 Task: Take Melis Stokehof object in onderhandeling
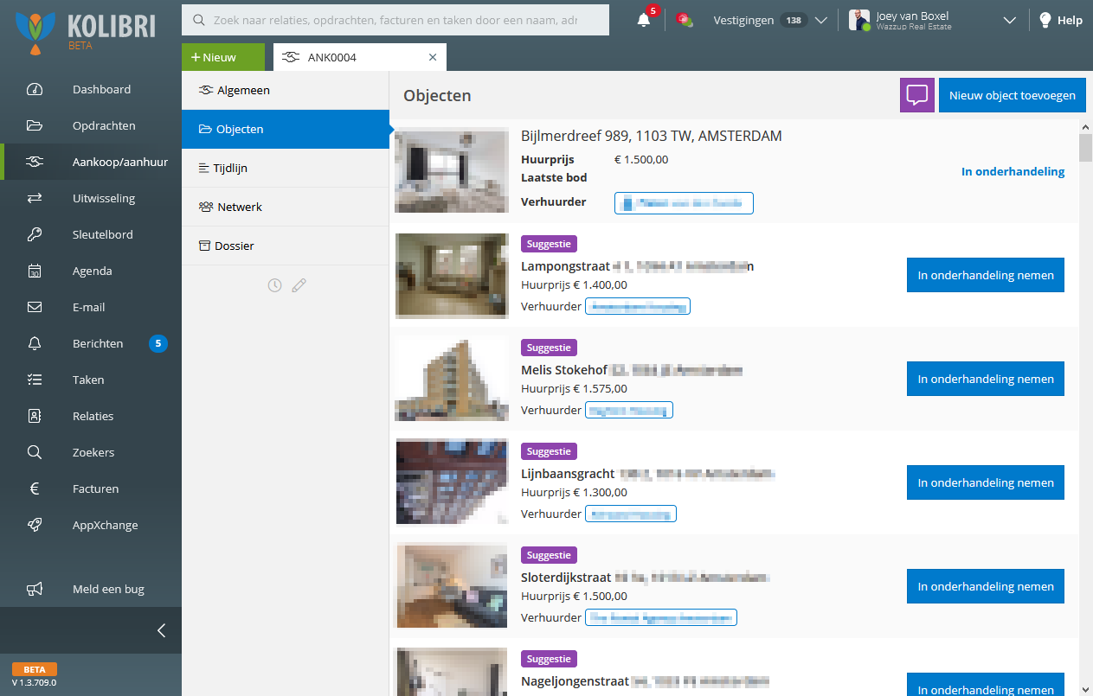tap(986, 379)
